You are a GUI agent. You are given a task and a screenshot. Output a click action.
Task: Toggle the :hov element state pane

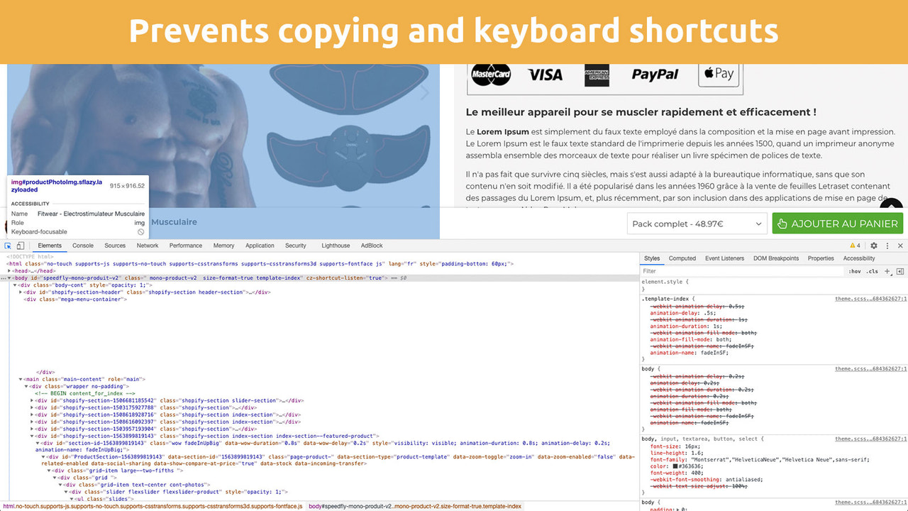point(856,271)
